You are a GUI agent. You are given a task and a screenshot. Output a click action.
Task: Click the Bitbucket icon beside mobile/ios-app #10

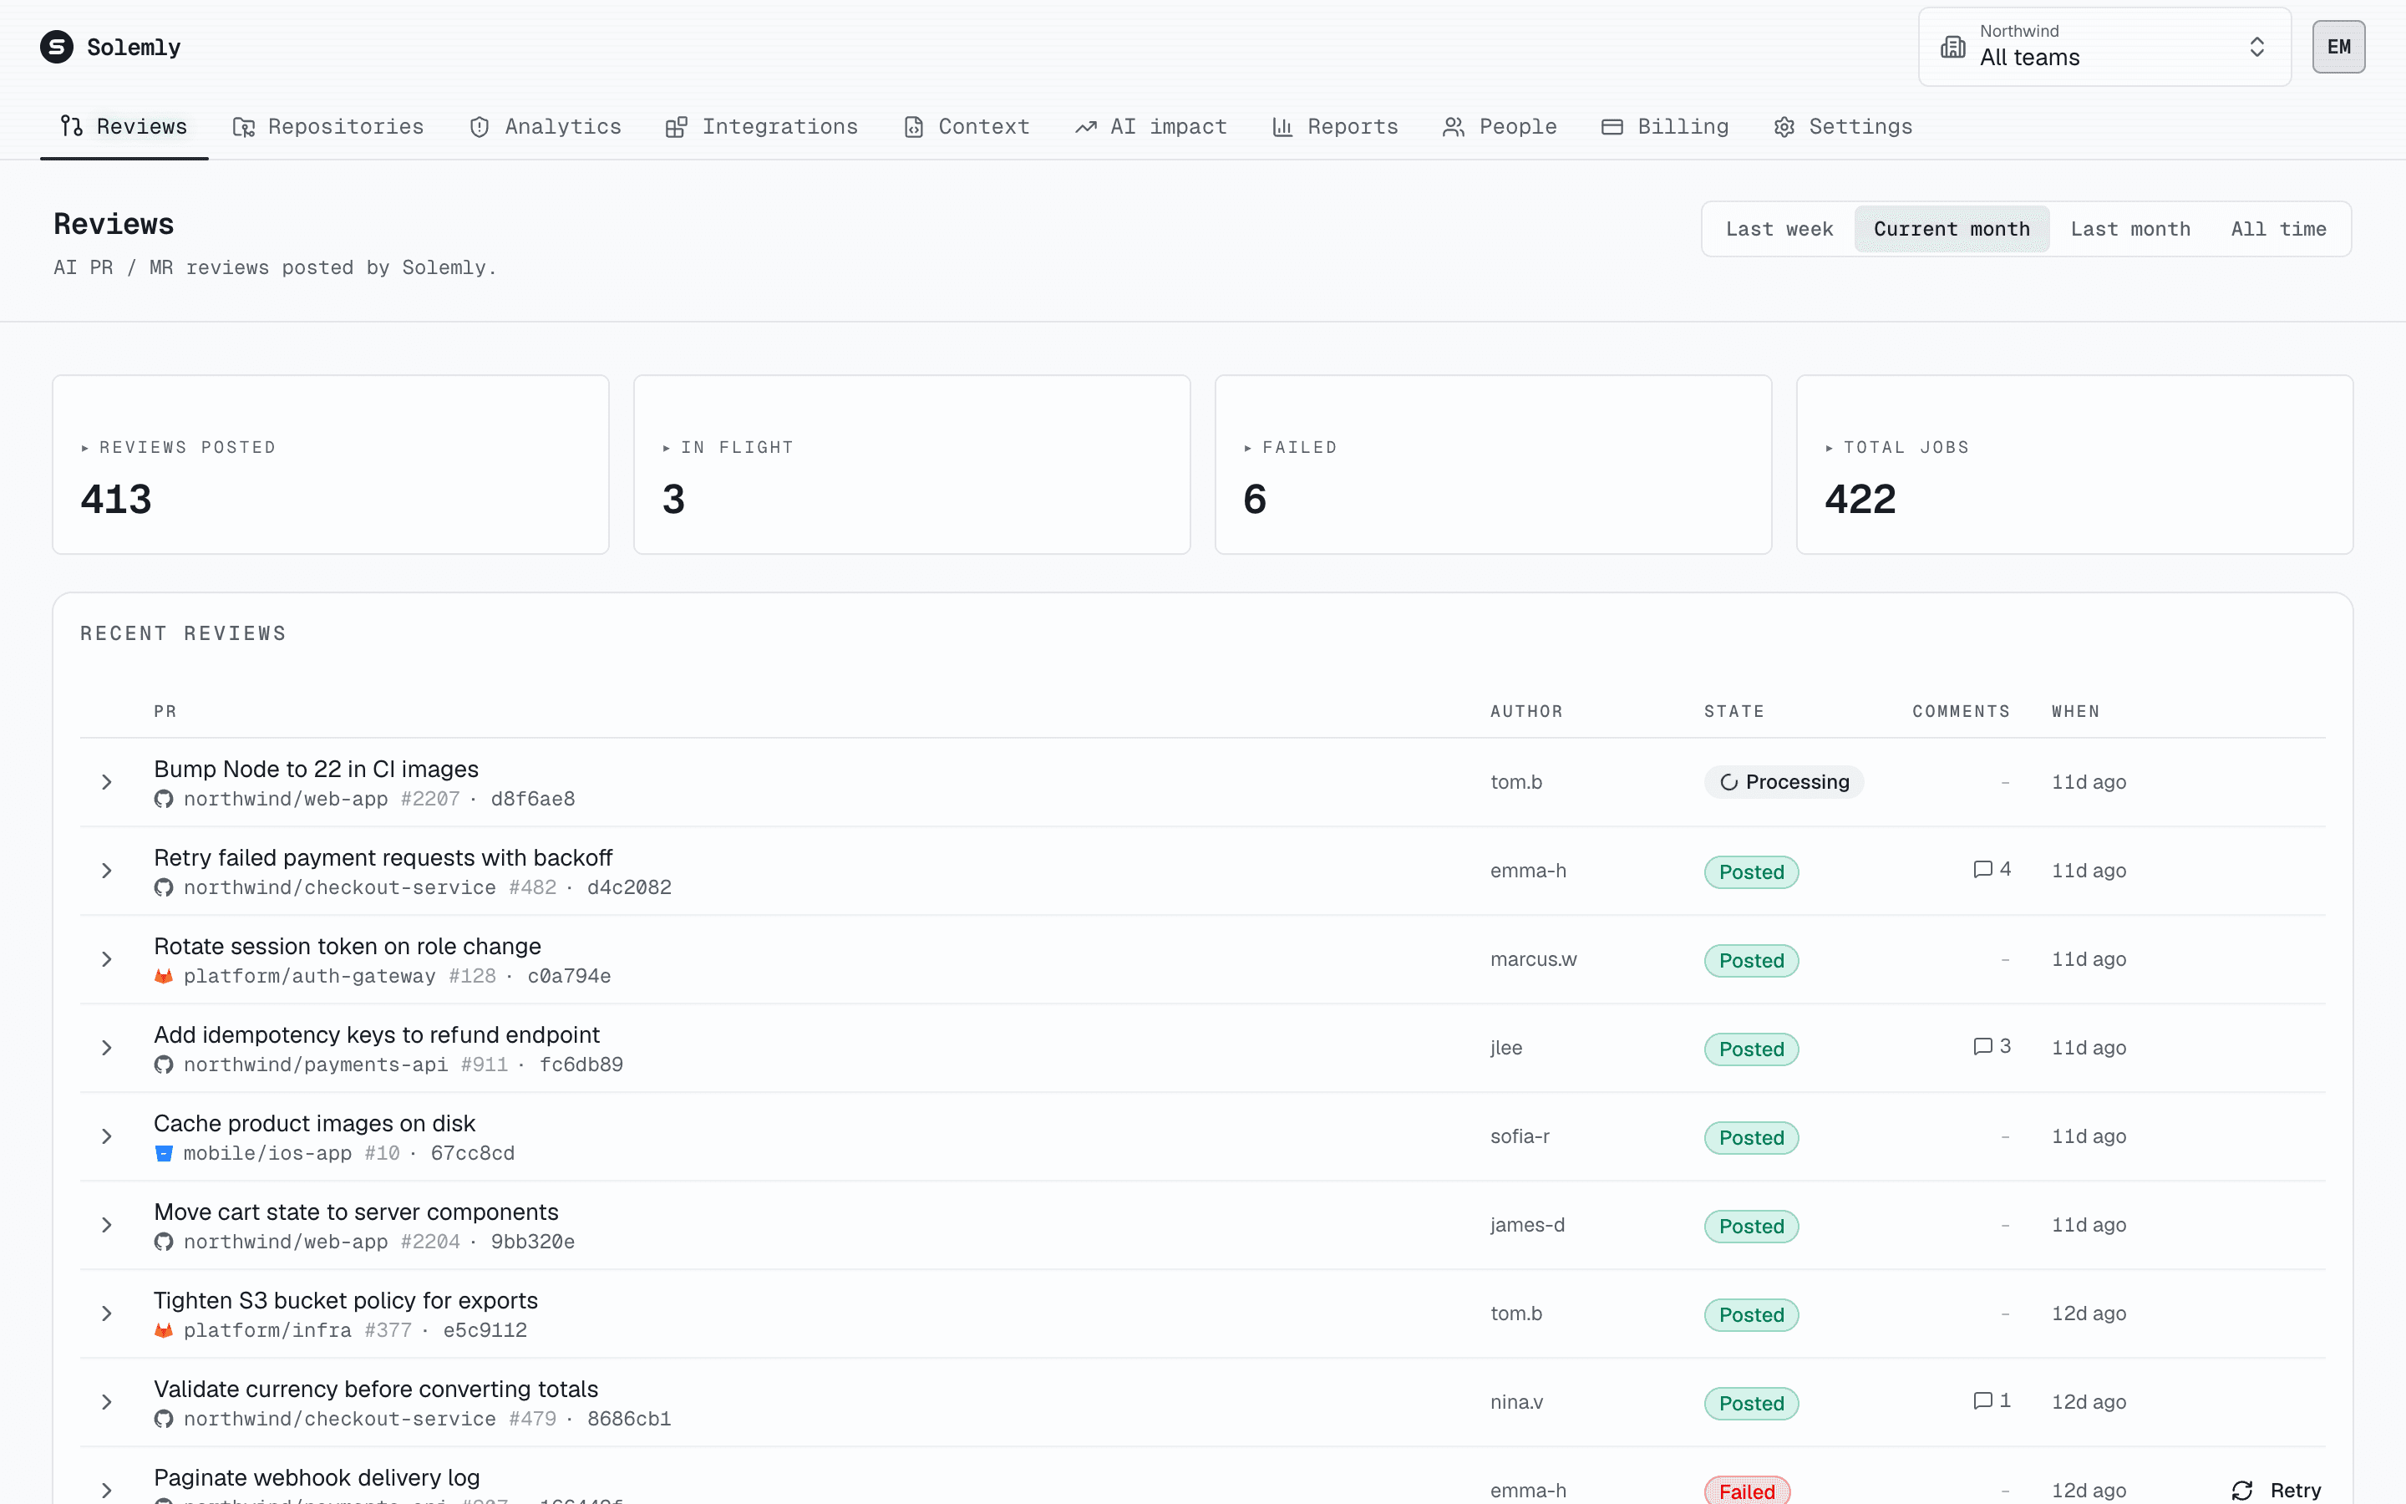[164, 1153]
